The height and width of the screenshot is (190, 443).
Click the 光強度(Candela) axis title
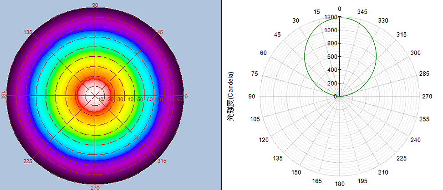pyautogui.click(x=231, y=96)
